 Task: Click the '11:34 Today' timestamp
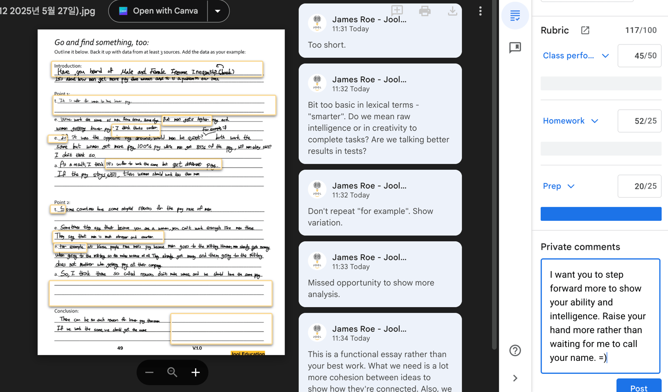[350, 338]
